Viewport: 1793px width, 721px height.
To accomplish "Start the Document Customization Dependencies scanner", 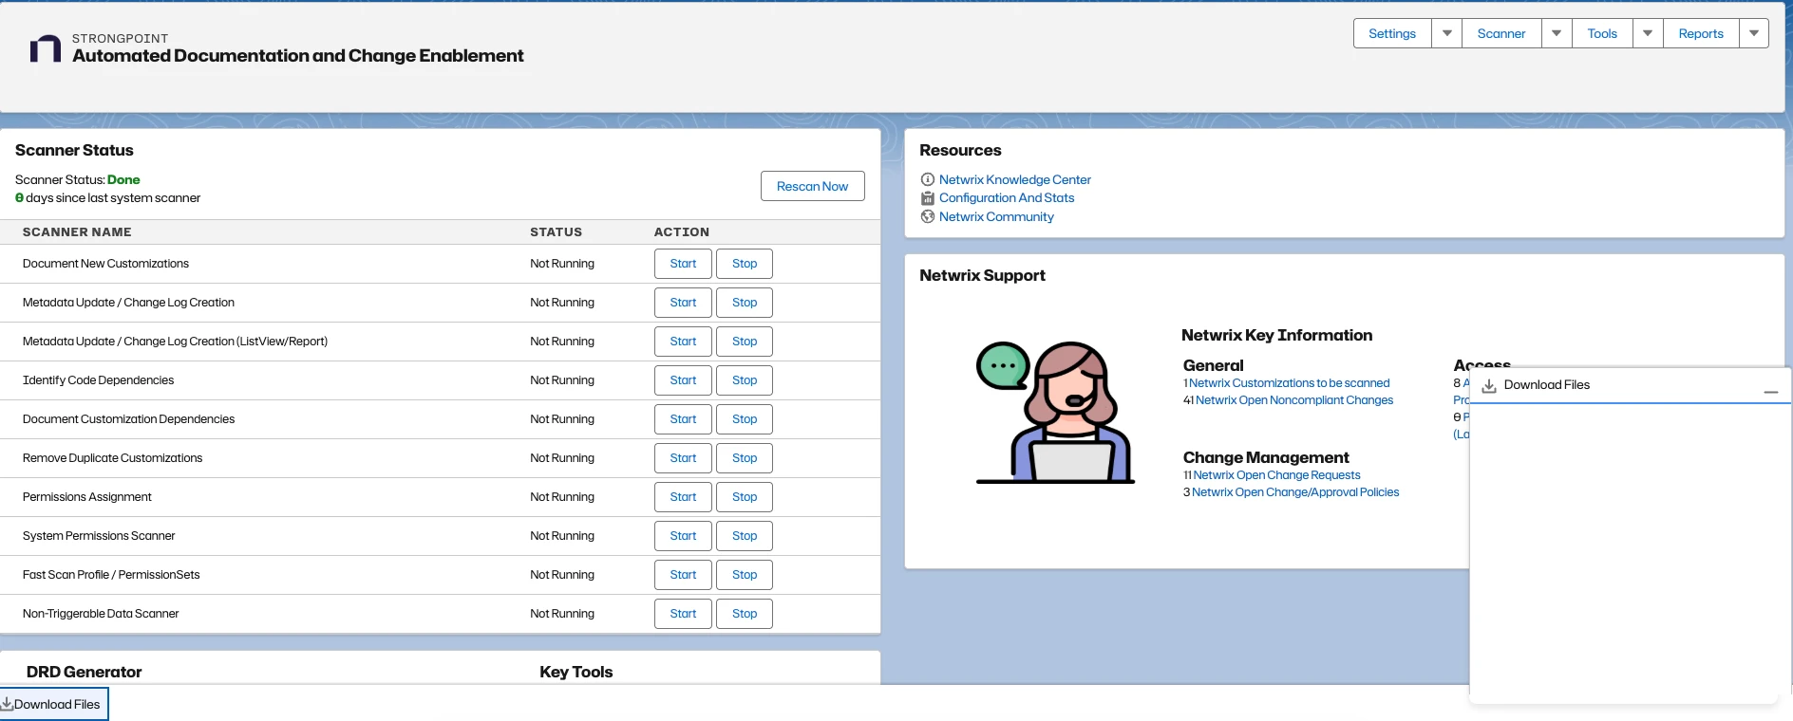I will click(683, 419).
